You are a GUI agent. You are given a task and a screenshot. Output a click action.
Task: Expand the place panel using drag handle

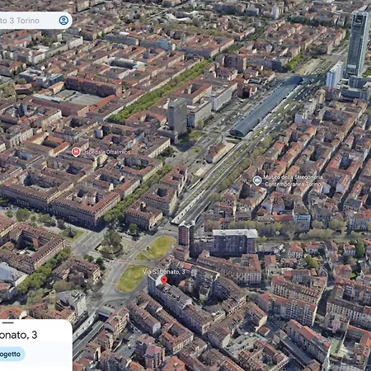click(7, 323)
